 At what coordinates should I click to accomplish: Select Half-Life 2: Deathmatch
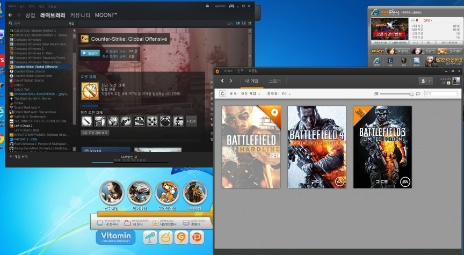(30, 116)
